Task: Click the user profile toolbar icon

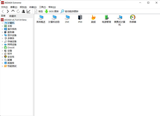Action: tap(23, 11)
